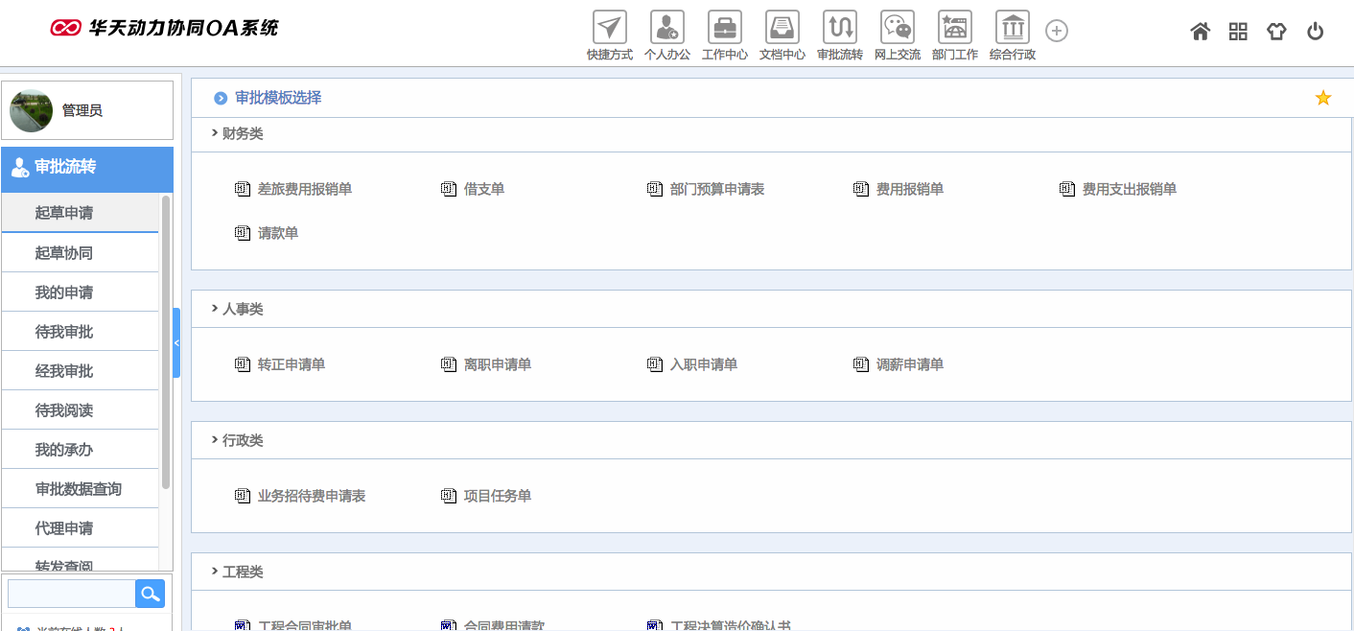Toggle the favorite star for this page

tap(1322, 98)
